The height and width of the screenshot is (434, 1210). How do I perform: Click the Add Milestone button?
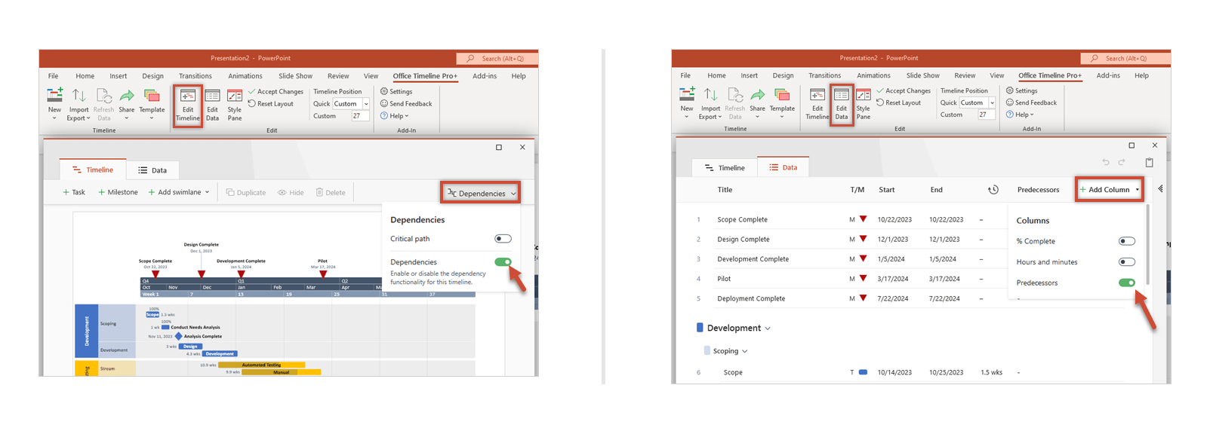[x=118, y=193]
